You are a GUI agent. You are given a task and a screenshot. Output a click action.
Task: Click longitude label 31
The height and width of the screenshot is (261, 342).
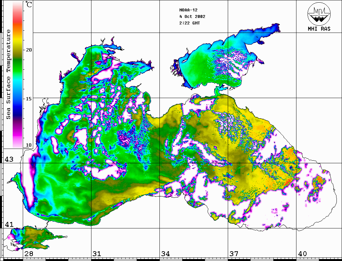click(97, 254)
